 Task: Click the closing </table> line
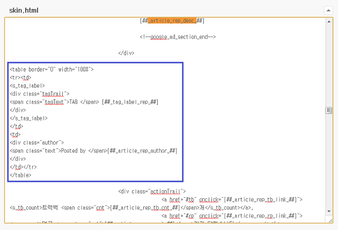tap(20, 175)
